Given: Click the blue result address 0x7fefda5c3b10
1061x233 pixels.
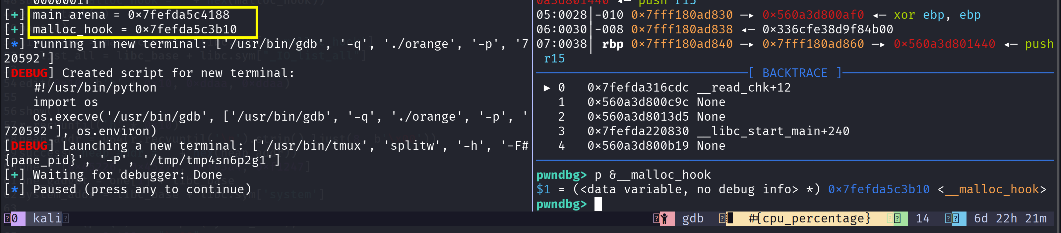Looking at the screenshot, I should click(879, 189).
